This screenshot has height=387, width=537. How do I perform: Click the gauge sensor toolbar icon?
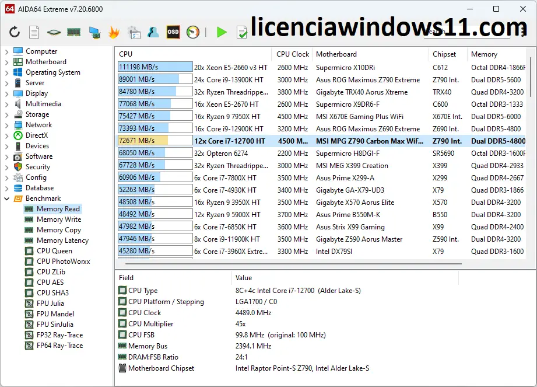[193, 32]
